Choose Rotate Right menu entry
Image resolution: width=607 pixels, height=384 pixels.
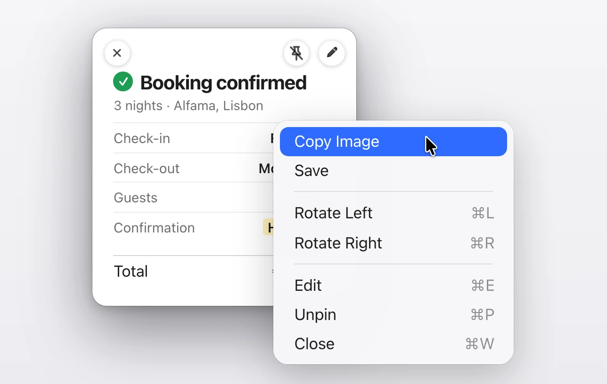tap(394, 243)
